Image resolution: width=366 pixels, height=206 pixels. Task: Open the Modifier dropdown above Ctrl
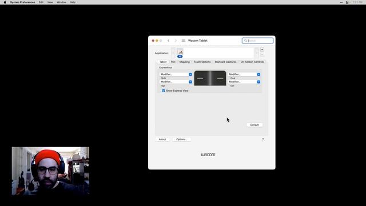244,82
